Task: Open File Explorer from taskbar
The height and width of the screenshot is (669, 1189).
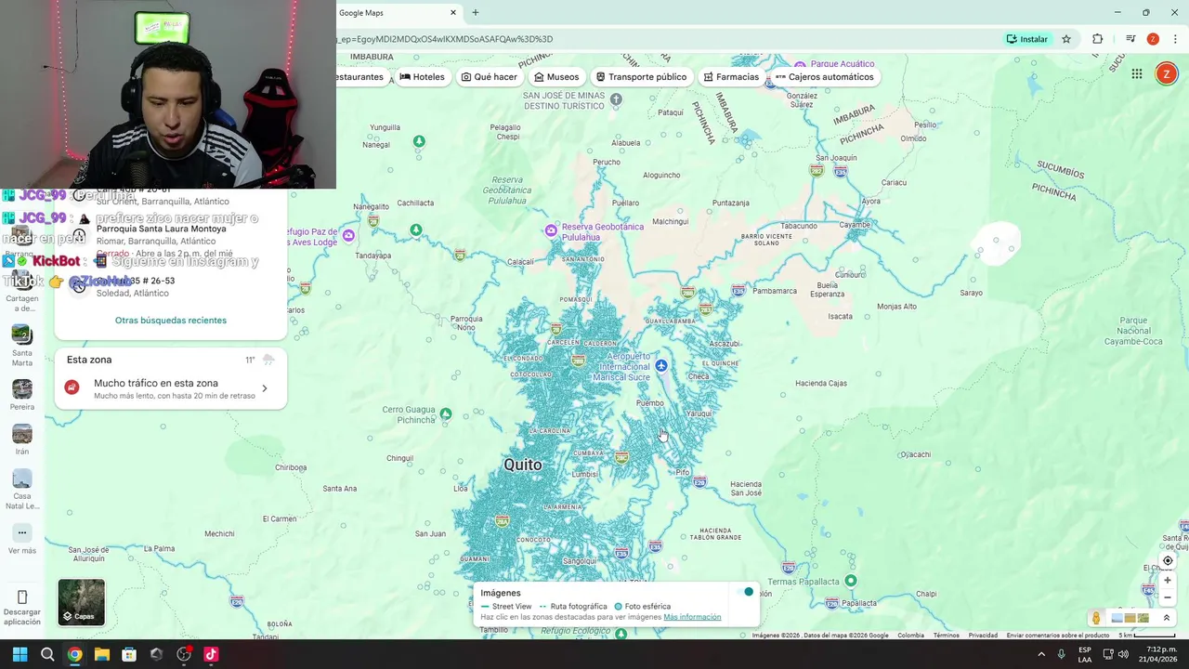Action: click(x=102, y=654)
